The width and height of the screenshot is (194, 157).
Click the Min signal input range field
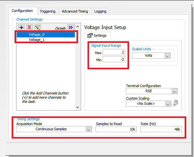(x=114, y=59)
